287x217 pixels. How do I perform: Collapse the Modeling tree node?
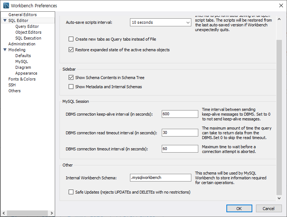tap(5, 50)
